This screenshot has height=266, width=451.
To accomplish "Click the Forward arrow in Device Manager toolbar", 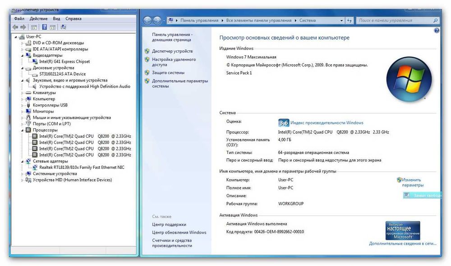I will [23, 27].
